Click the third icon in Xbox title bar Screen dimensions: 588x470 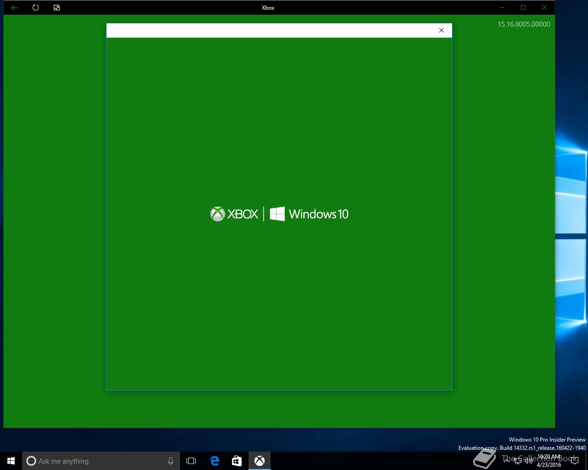[x=57, y=7]
